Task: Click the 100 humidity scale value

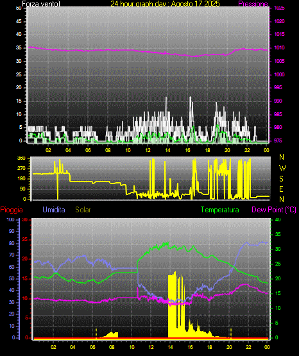Action: pos(11,220)
